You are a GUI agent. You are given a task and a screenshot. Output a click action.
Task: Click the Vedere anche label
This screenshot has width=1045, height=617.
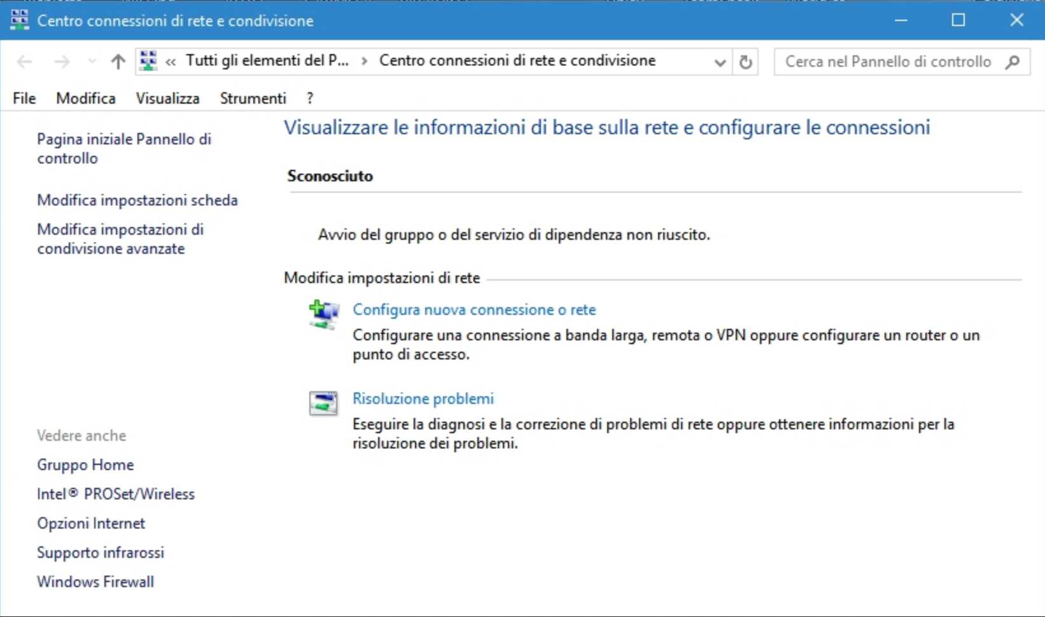[81, 436]
